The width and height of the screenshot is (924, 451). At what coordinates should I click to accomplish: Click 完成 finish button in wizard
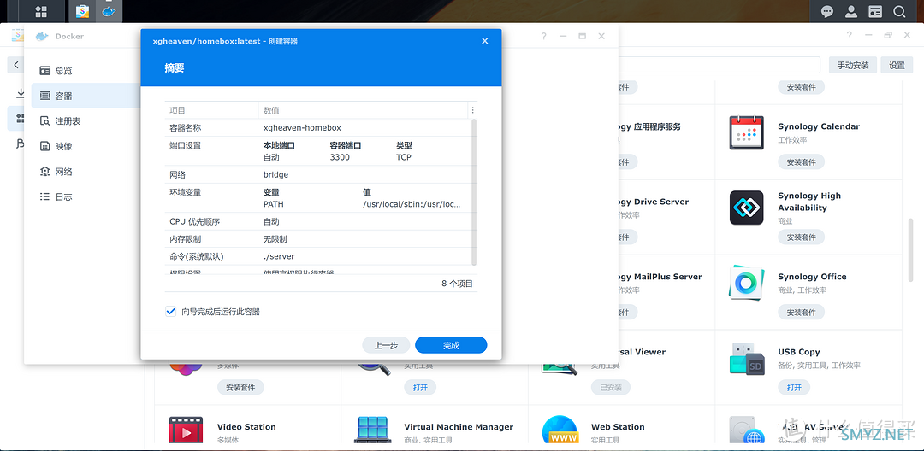pos(451,345)
